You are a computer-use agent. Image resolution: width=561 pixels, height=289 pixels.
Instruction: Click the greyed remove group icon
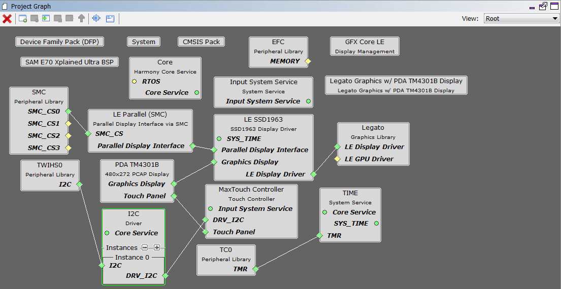coord(35,19)
